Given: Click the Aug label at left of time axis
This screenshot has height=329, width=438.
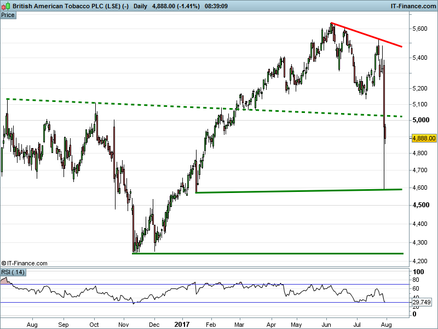Looking at the screenshot, I should 32,325.
